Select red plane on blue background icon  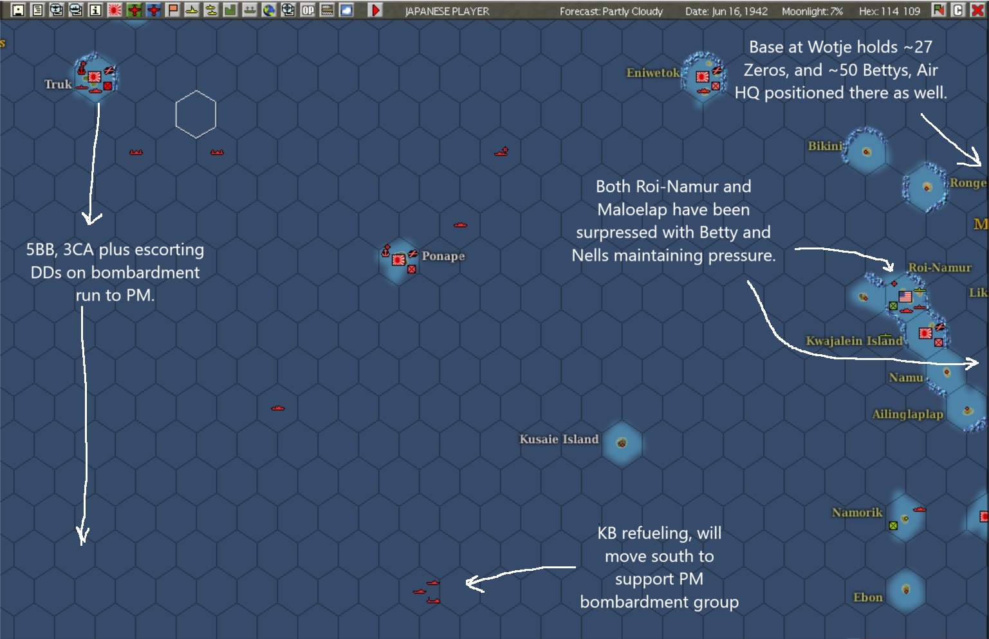pyautogui.click(x=154, y=10)
